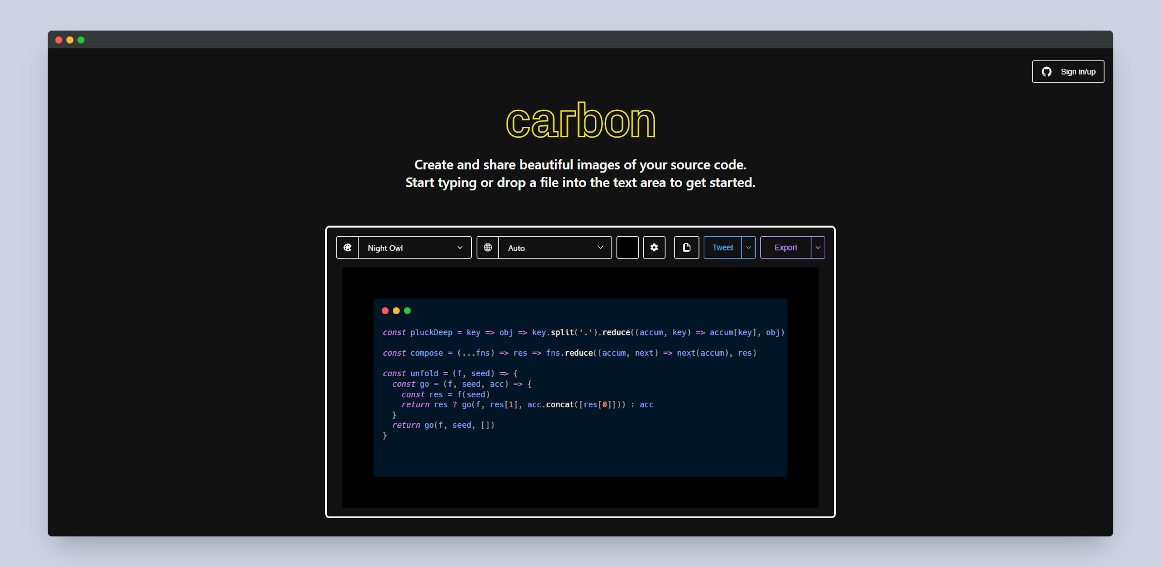1161x567 pixels.
Task: Click the Tweet button
Action: click(722, 248)
